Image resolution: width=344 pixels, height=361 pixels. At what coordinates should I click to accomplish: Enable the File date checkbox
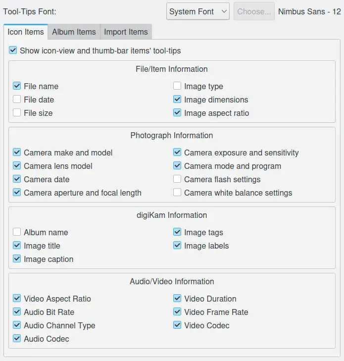17,100
